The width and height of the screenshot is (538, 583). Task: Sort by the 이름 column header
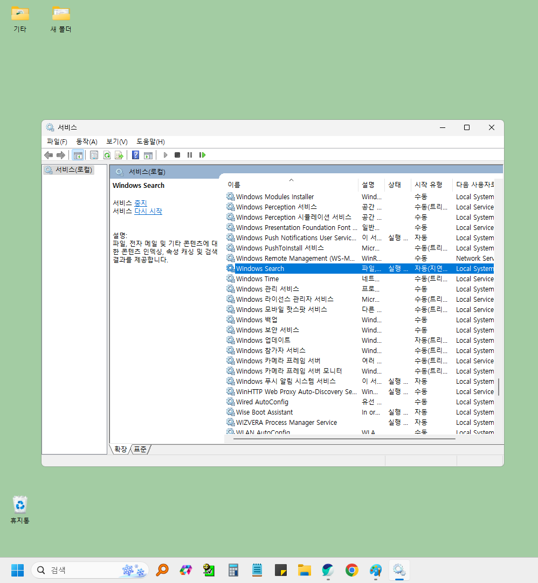point(292,185)
